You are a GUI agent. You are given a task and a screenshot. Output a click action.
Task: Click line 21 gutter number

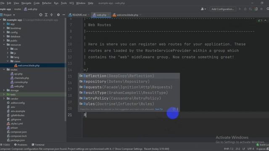[70, 115]
